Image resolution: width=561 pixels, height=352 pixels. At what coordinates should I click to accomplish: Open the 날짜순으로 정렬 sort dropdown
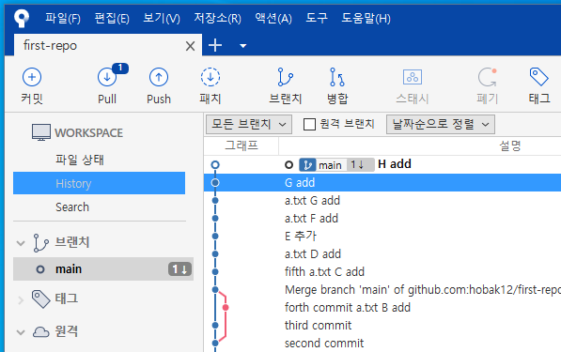441,124
